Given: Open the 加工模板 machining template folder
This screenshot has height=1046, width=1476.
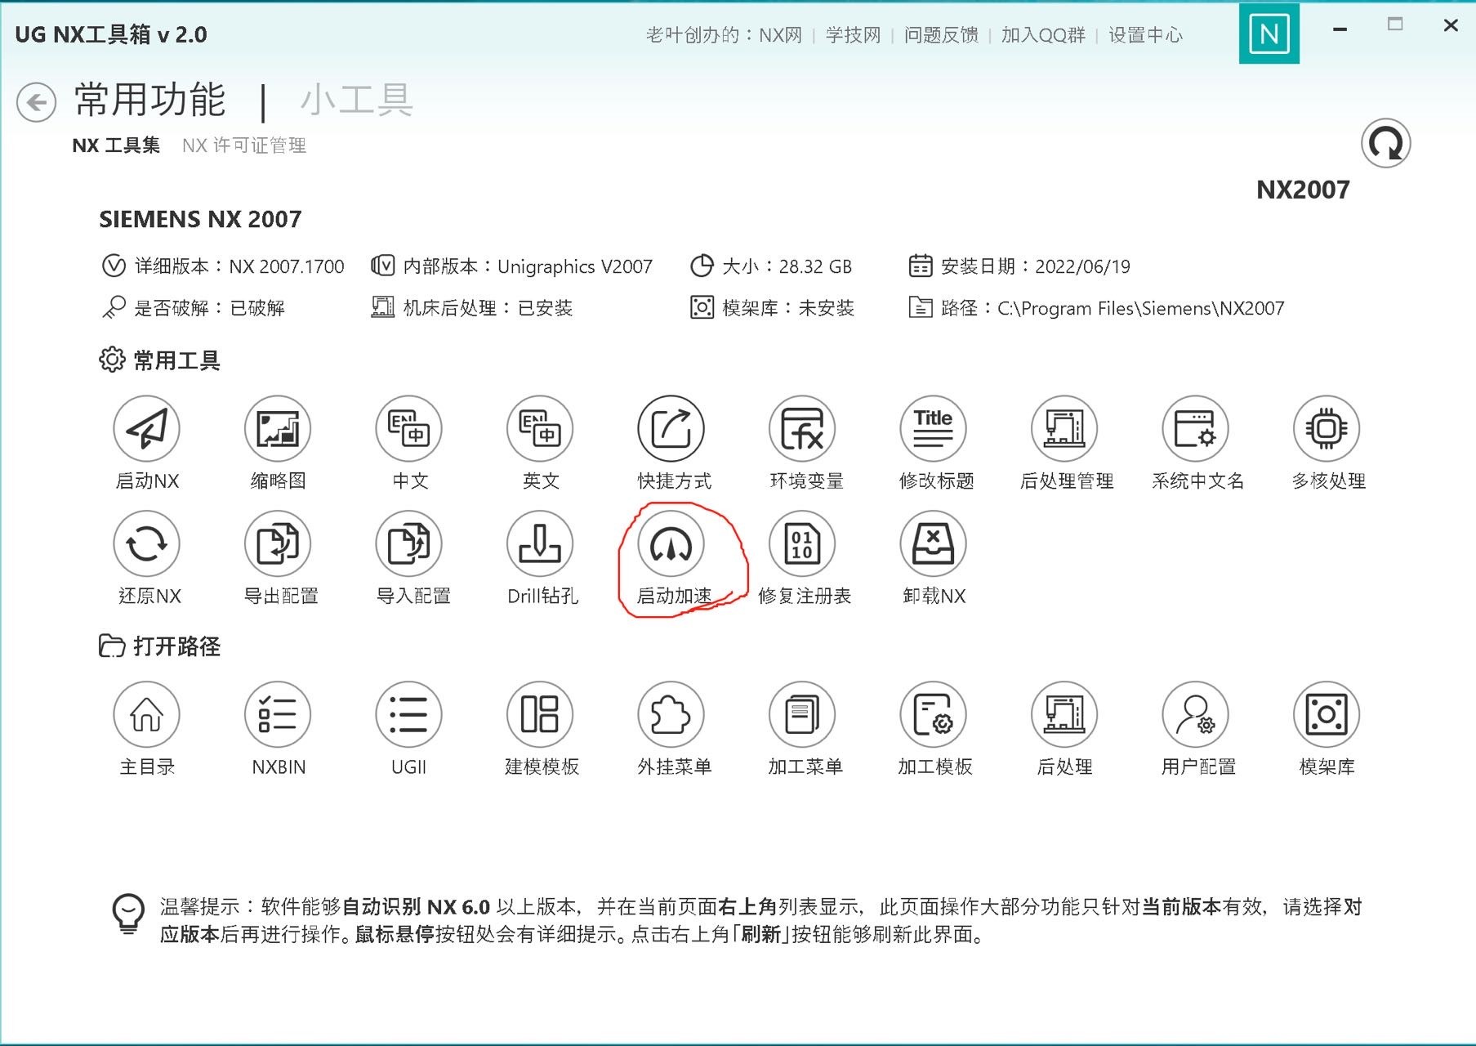Looking at the screenshot, I should (933, 715).
